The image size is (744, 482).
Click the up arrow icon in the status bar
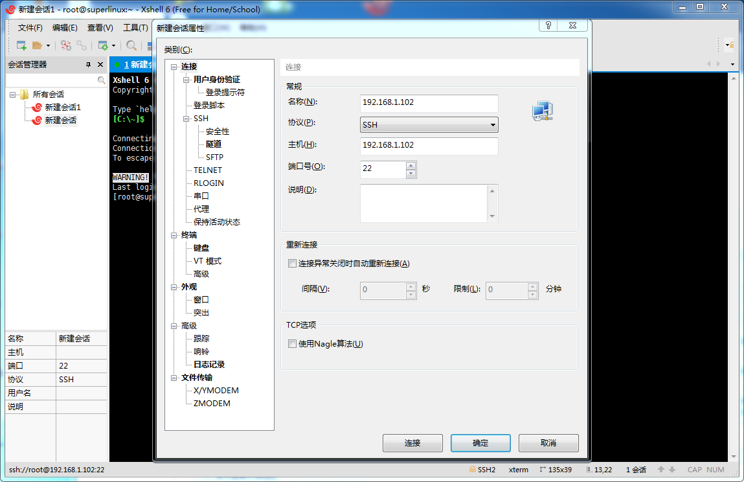point(661,469)
